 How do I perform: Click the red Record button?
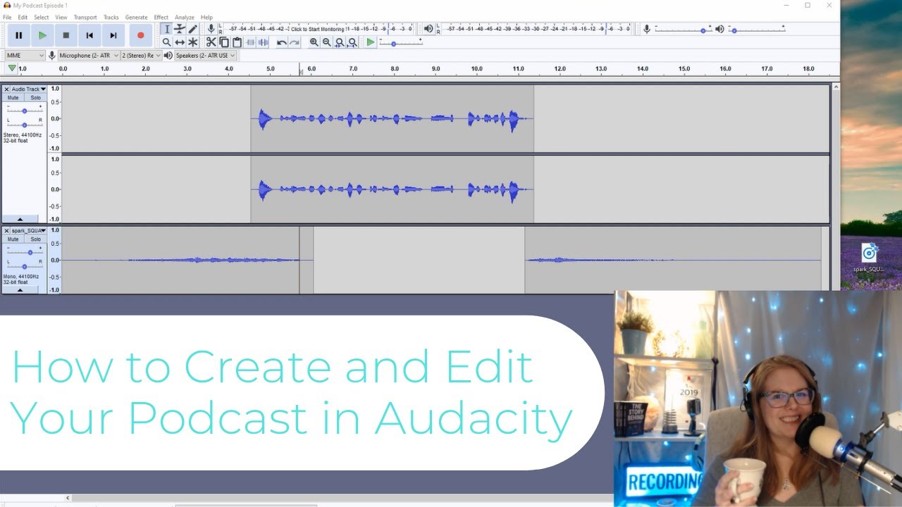tap(140, 35)
